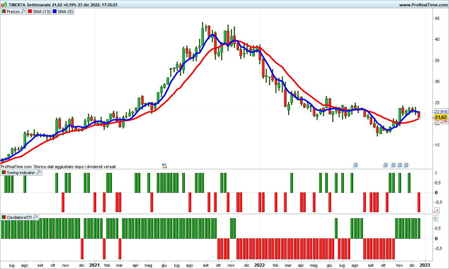The width and height of the screenshot is (449, 269).
Task: Open Prezzo settings with the wrench icon
Action: pos(23,12)
